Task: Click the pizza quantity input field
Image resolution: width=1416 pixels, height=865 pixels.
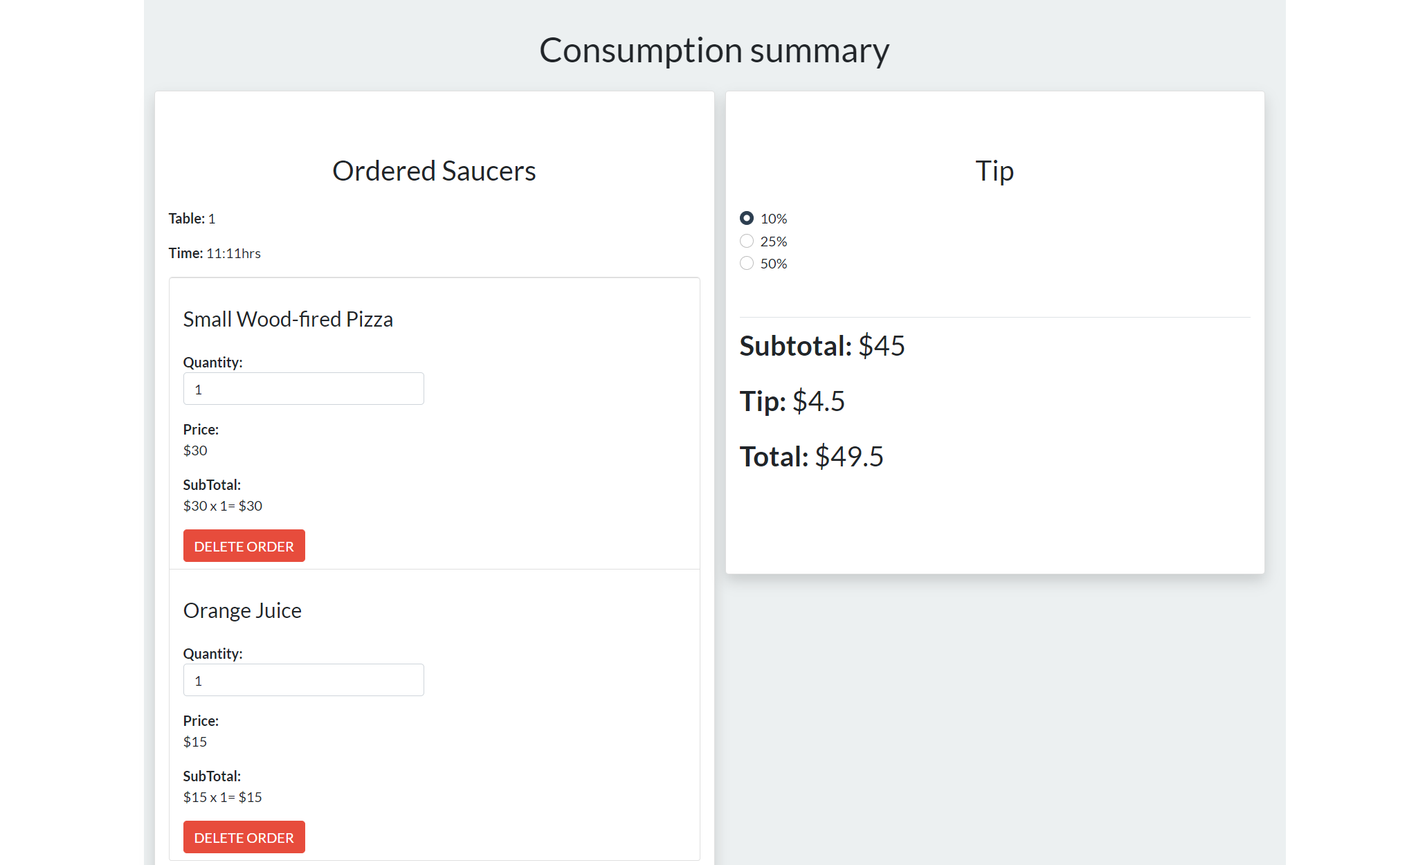Action: [303, 389]
